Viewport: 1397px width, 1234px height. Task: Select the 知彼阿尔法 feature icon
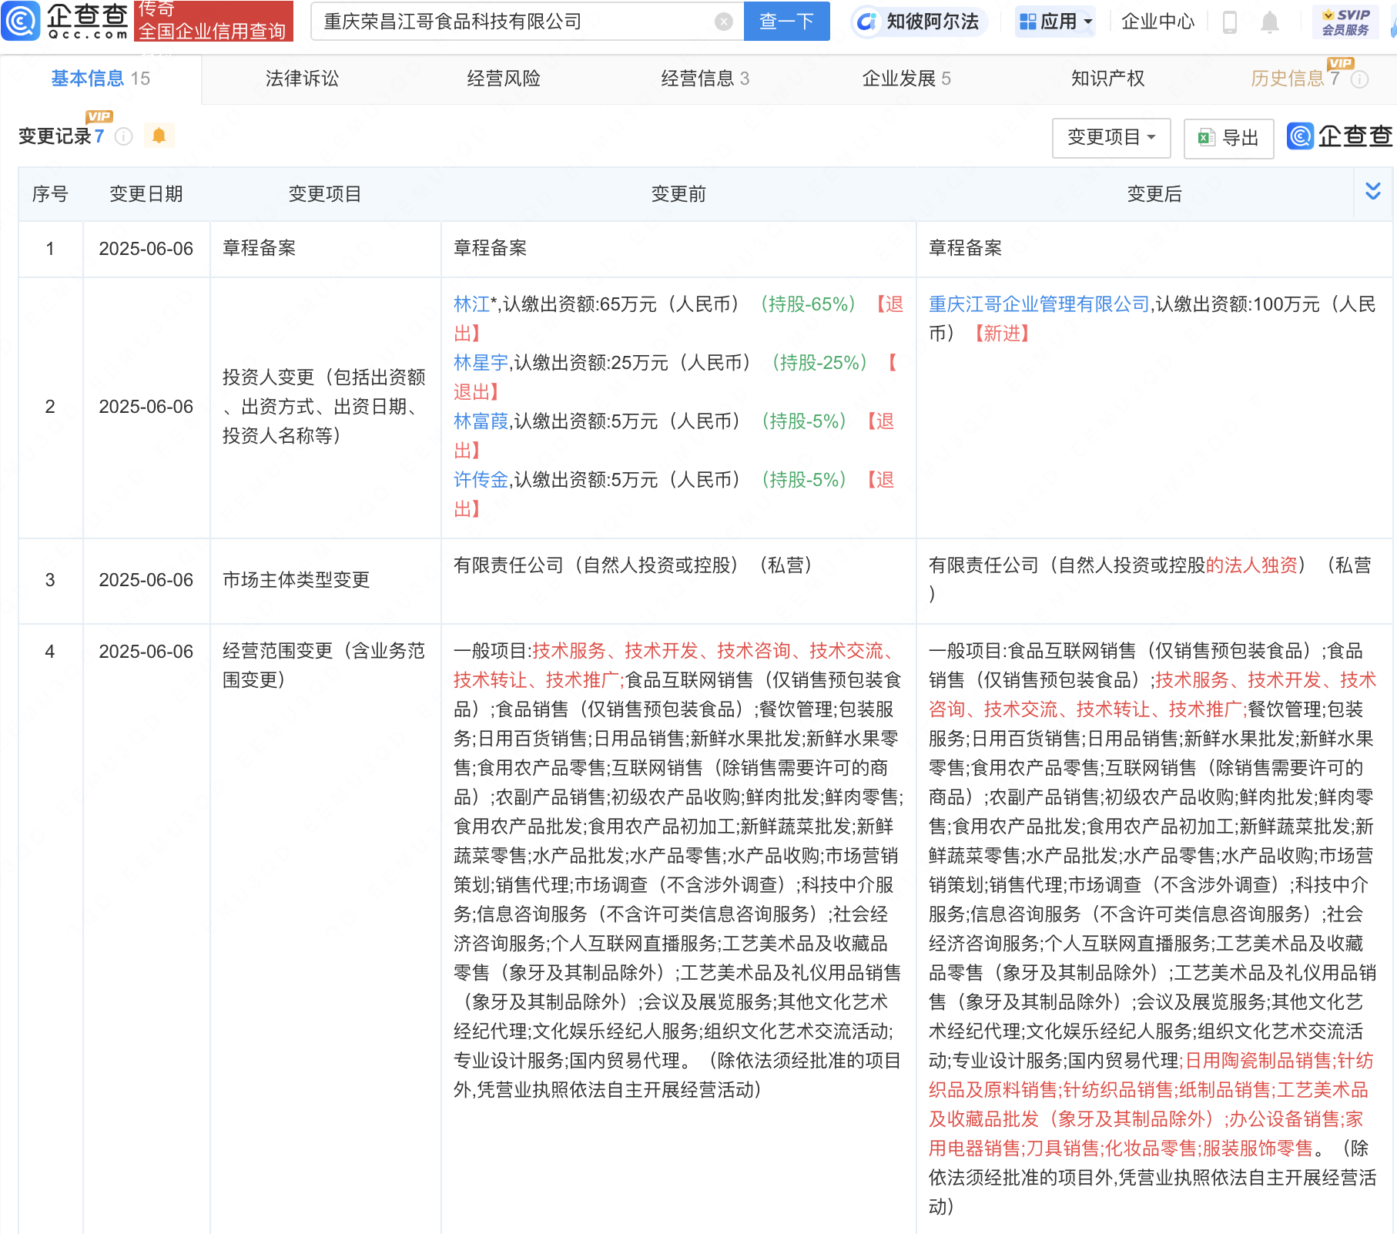pos(918,22)
